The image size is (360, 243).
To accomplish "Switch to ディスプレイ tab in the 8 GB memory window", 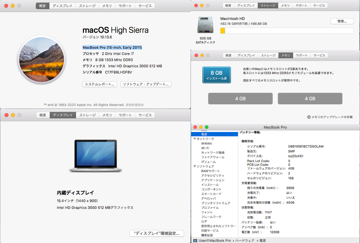I will pos(246,55).
